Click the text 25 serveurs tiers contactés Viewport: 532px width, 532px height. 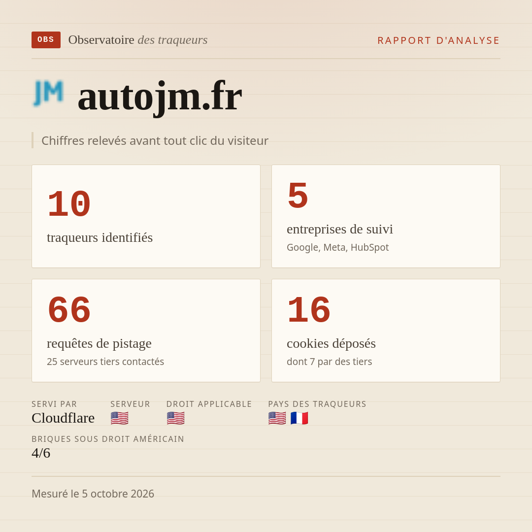(105, 362)
